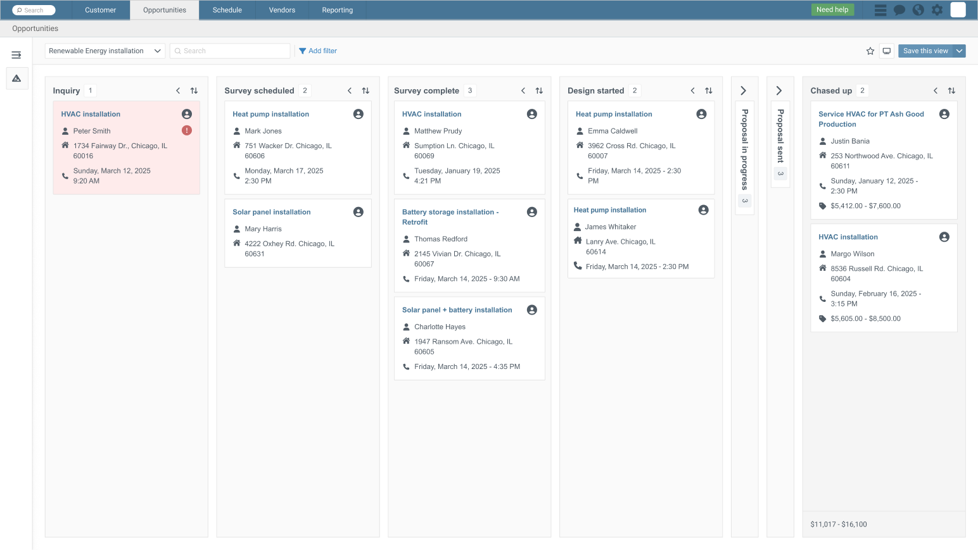Open settings gear in top bar

(937, 10)
